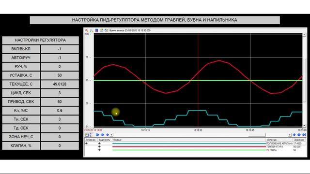Image resolution: width=310 pixels, height=174 pixels.
Task: Click scroll-down arrow of the chart's vertical scrollbar
Action: (x=304, y=126)
